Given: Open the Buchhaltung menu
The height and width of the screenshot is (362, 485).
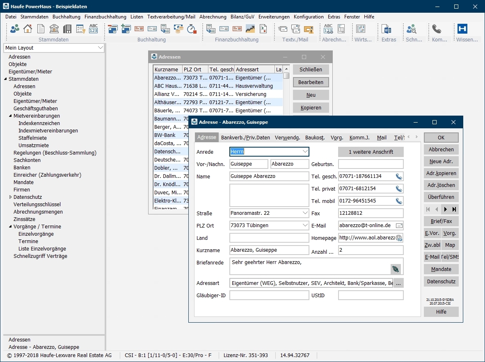Looking at the screenshot, I should point(66,17).
